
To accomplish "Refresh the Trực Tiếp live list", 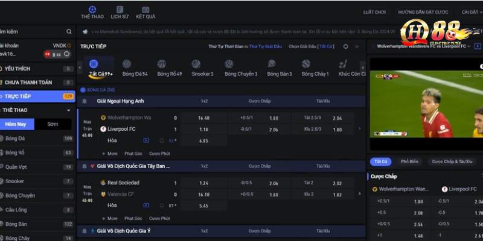I will 345,46.
